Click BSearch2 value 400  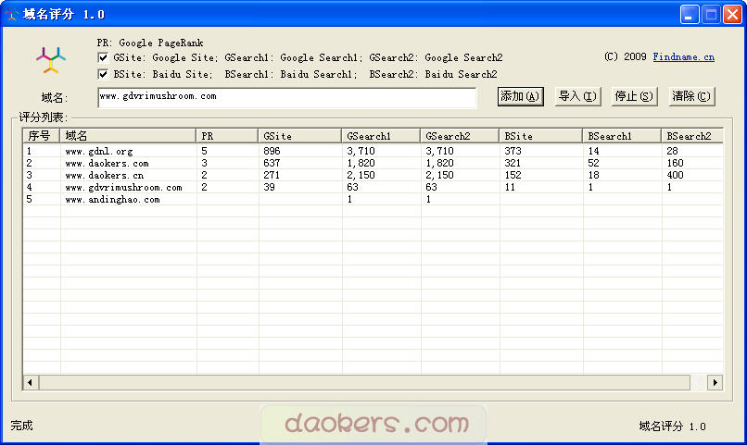pos(675,175)
